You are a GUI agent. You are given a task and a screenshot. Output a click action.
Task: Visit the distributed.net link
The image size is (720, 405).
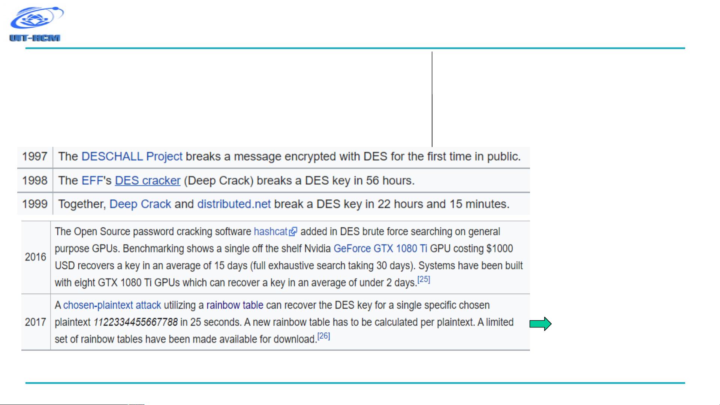[234, 204]
